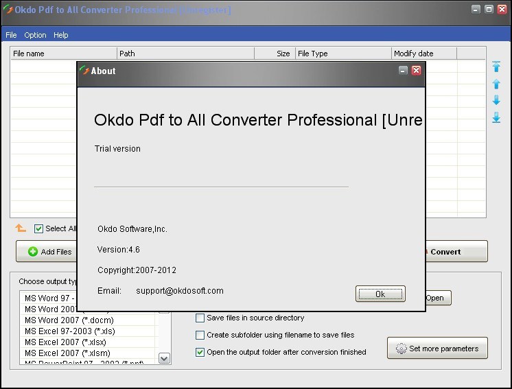Click the main window app logo icon
Viewport: 512px width, 389px height.
click(x=8, y=9)
